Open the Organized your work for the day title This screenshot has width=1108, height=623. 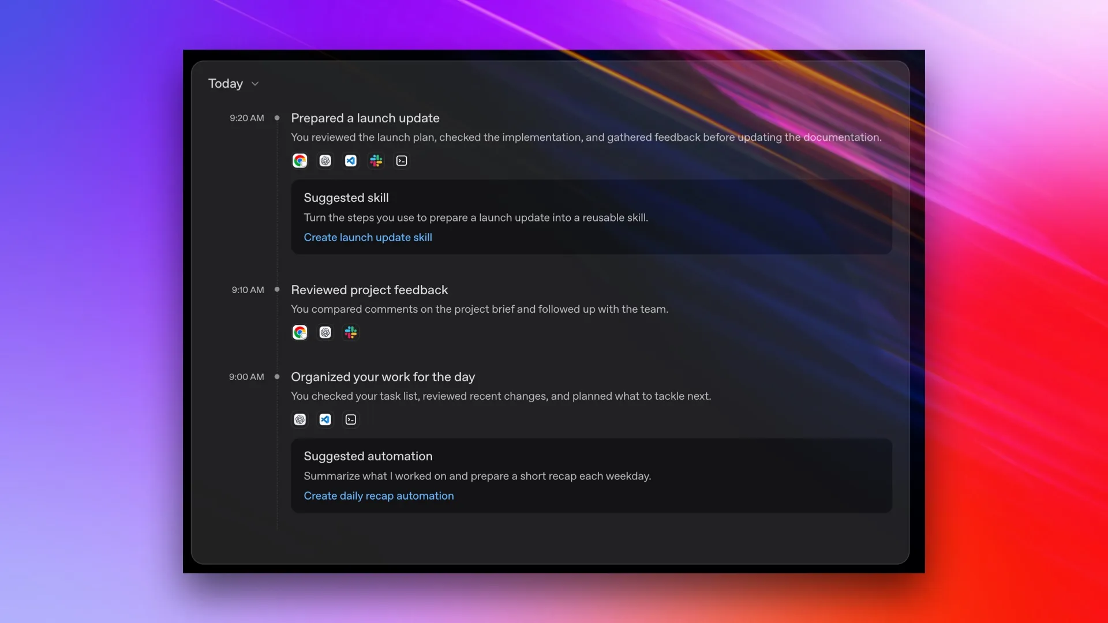[x=383, y=377]
